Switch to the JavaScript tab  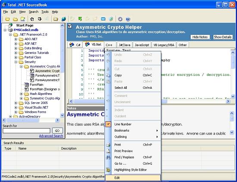tap(142, 45)
